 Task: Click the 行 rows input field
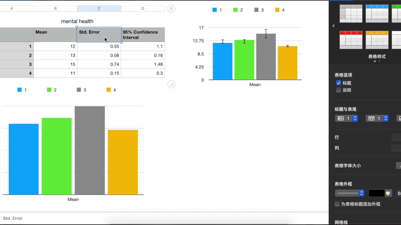click(x=396, y=137)
